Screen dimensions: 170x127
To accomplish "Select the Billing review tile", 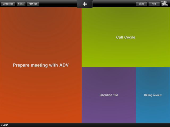I will click(153, 95).
